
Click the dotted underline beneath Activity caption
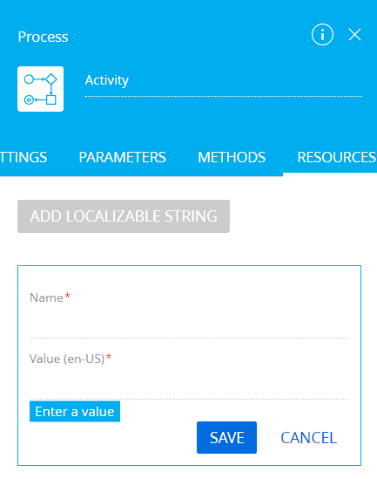(x=224, y=96)
